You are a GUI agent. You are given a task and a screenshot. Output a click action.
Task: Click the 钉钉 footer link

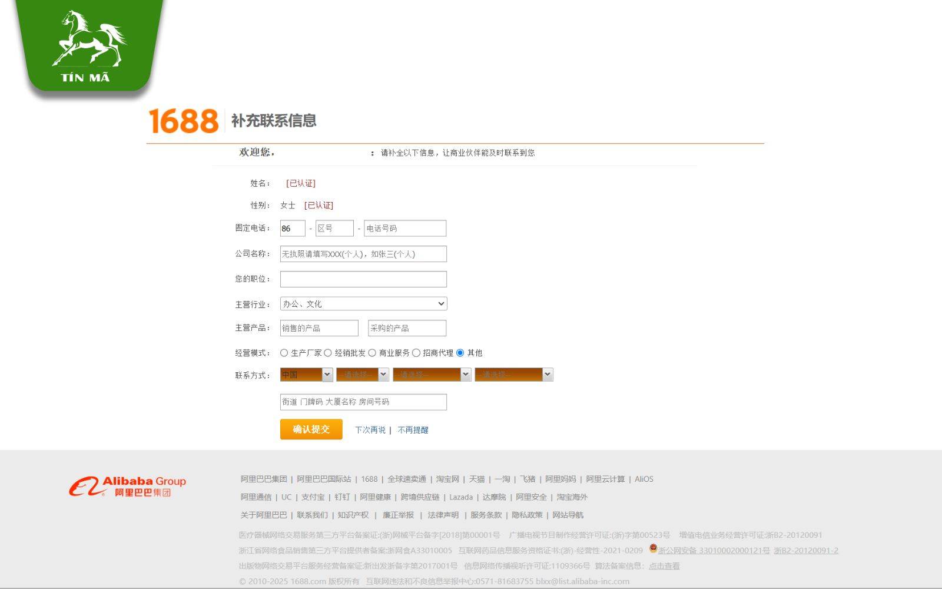tap(342, 497)
